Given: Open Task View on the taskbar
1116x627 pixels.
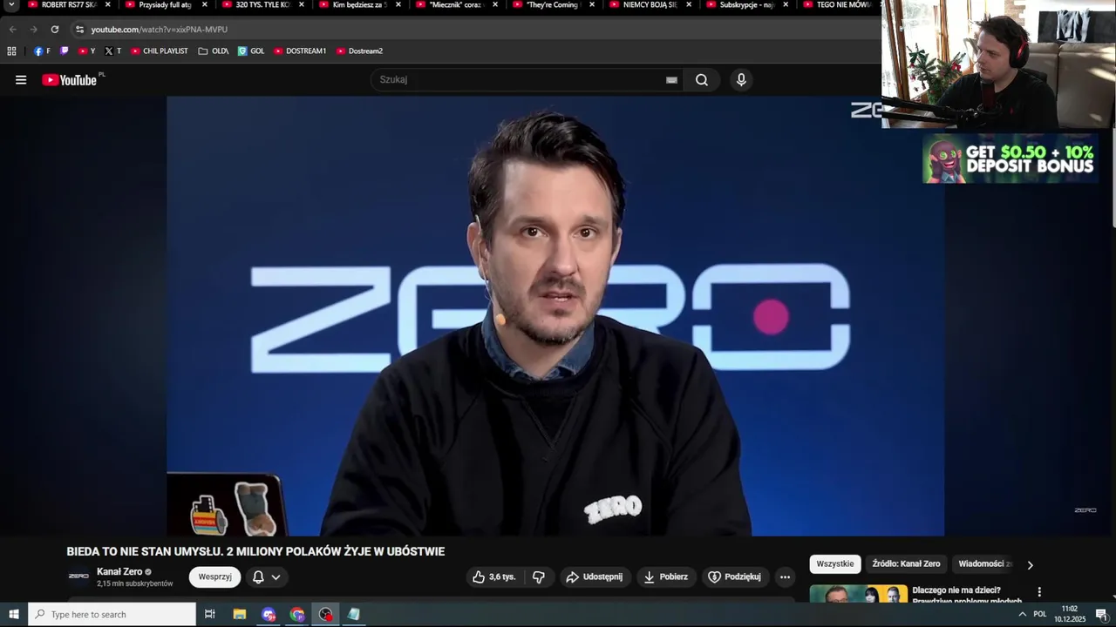Looking at the screenshot, I should click(x=210, y=615).
